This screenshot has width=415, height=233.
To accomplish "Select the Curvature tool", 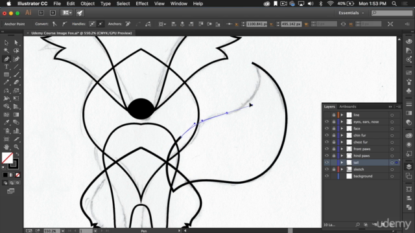I will pyautogui.click(x=16, y=59).
